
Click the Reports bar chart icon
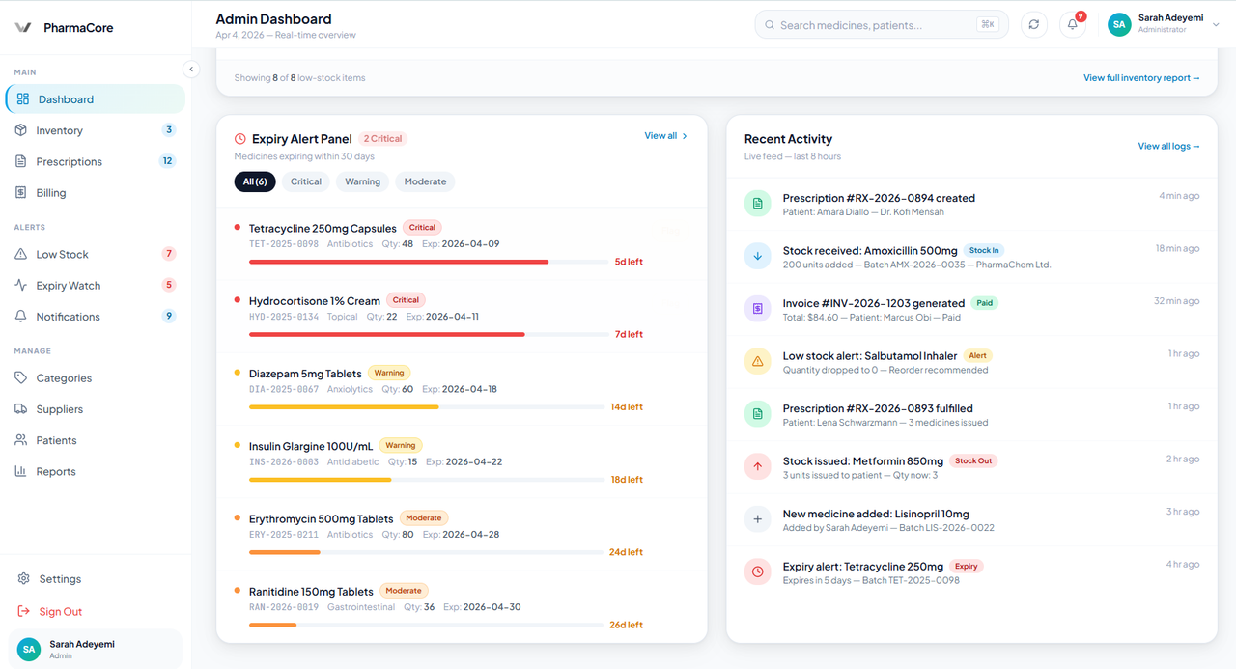[x=21, y=471]
